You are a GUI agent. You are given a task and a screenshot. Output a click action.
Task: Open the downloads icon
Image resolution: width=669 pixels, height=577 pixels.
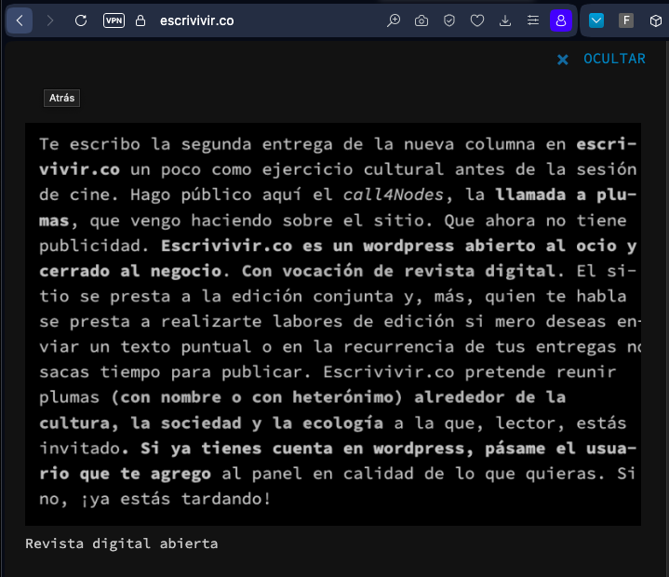pyautogui.click(x=505, y=20)
